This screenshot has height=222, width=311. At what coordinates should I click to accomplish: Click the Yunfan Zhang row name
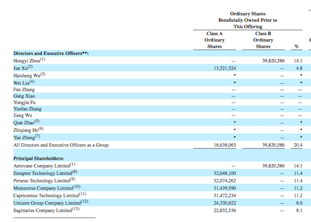(27, 109)
